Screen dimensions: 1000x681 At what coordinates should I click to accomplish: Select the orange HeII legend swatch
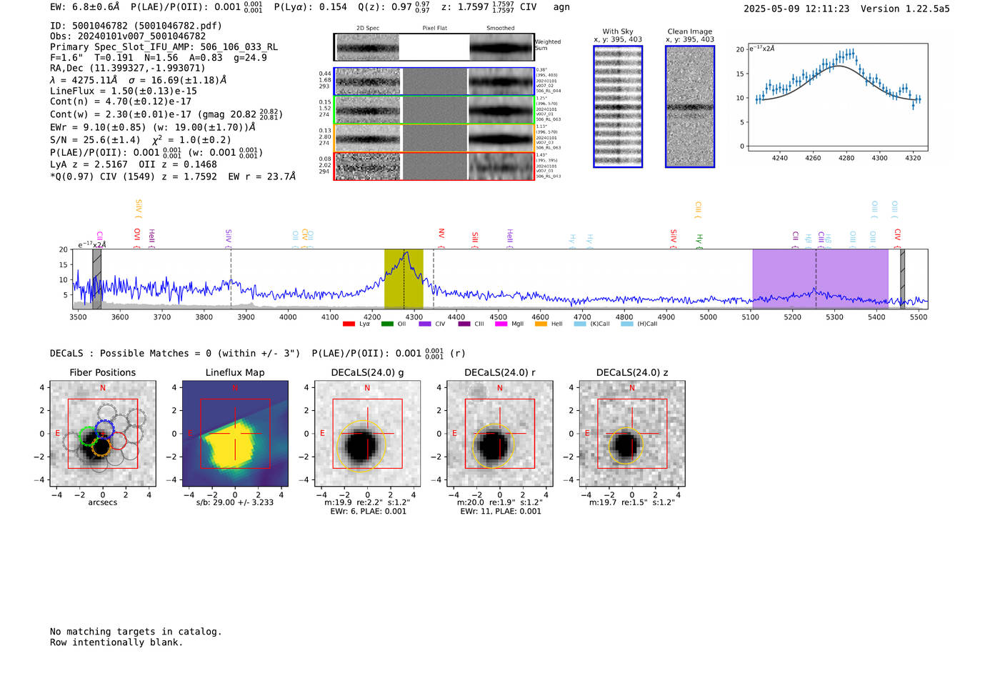[541, 324]
